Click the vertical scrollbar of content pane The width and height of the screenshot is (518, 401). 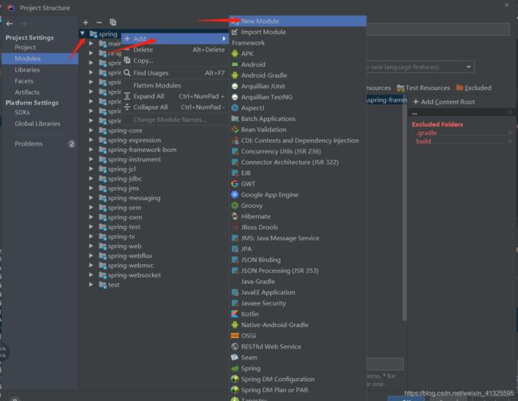point(405,211)
